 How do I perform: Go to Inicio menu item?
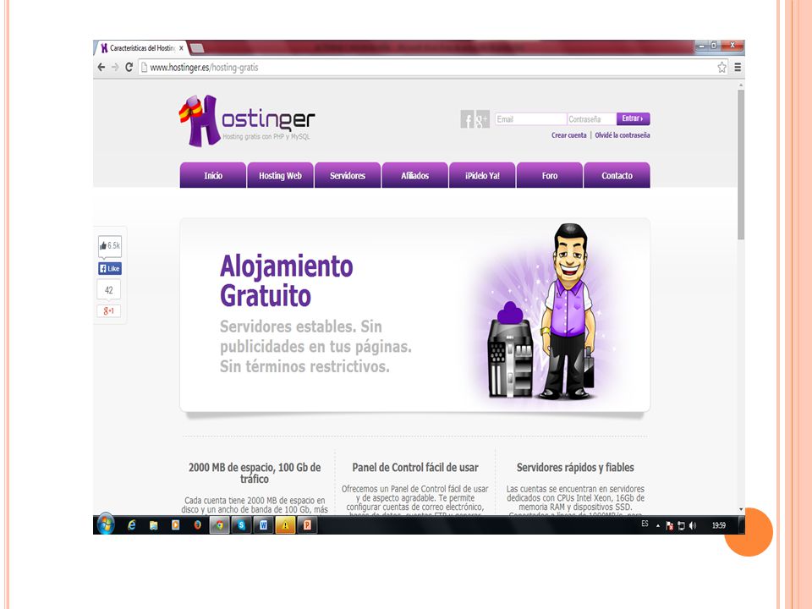213,176
